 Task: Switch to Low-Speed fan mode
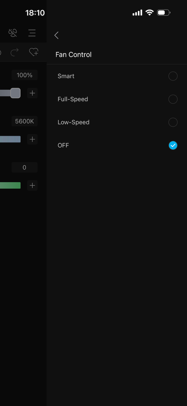(173, 122)
